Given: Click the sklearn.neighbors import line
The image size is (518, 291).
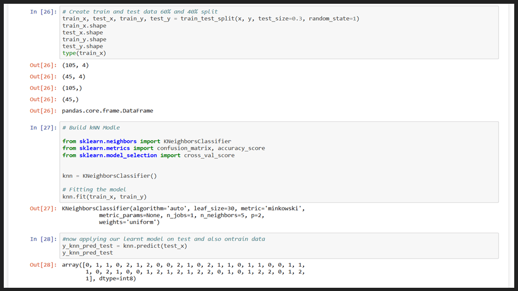Looking at the screenshot, I should click(147, 141).
